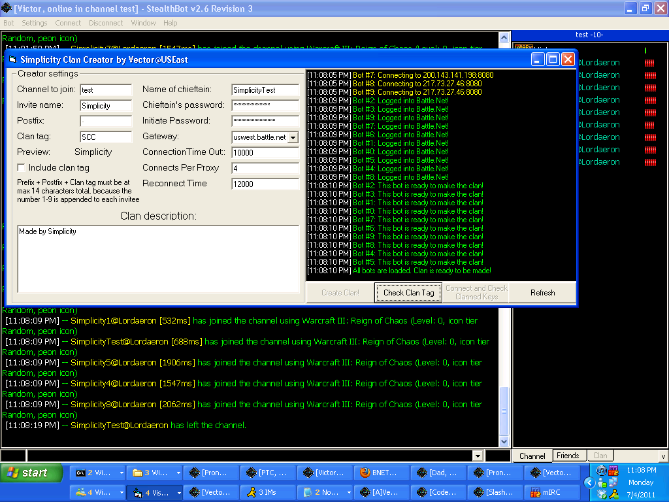Open the Help menu
This screenshot has height=502, width=669.
[171, 23]
